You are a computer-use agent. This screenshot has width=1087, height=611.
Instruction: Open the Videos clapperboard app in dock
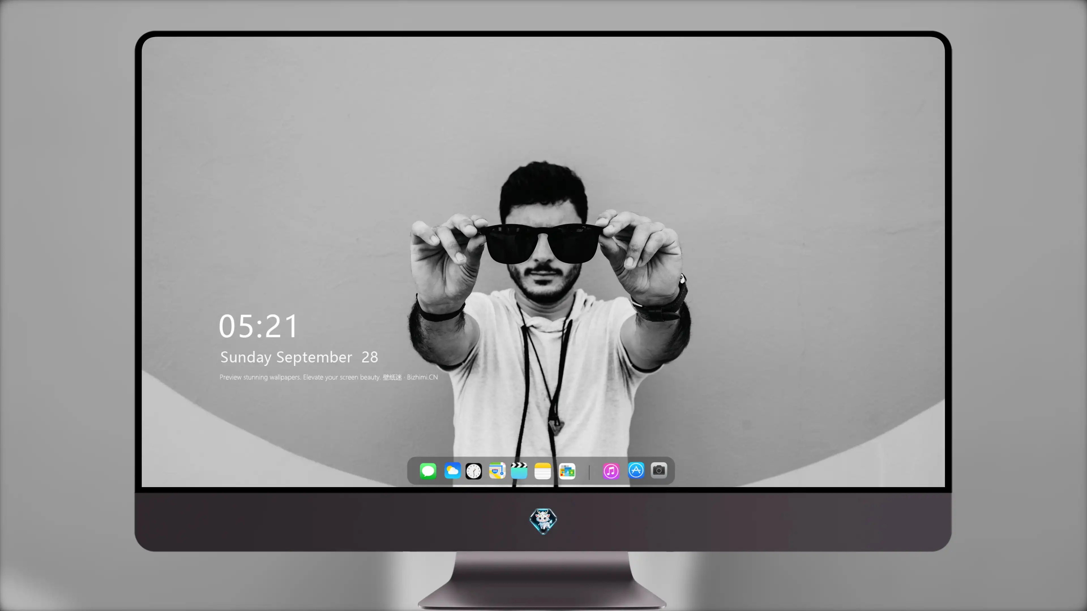[x=519, y=471]
